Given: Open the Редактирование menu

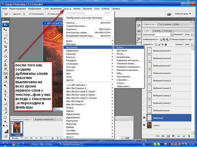Looking at the screenshot, I should 17,9.
